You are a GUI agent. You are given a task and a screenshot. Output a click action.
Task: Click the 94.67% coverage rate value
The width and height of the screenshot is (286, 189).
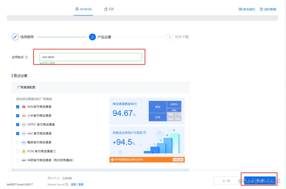point(124,113)
